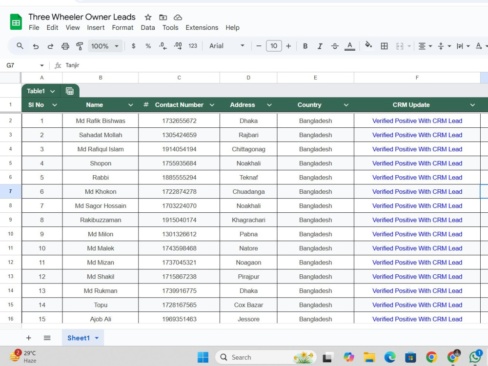Switch to the Sheet1 tab

point(83,338)
